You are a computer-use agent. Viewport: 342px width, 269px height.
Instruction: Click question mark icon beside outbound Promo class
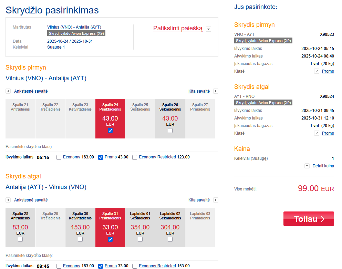click(317, 71)
